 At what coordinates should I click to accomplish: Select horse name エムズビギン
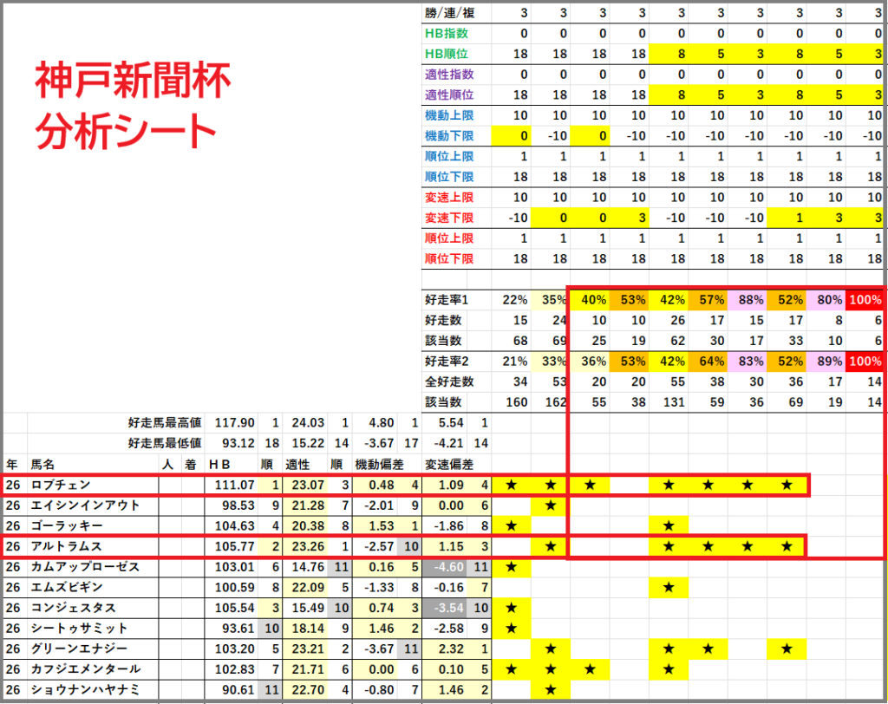[67, 587]
